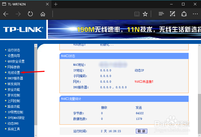201x137 pixels.
Task: Close the TL-WR742N tab
Action: click(47, 4)
